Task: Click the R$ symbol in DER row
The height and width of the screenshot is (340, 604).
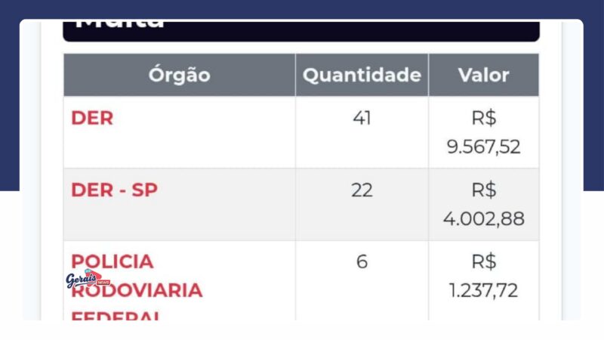Action: click(484, 118)
